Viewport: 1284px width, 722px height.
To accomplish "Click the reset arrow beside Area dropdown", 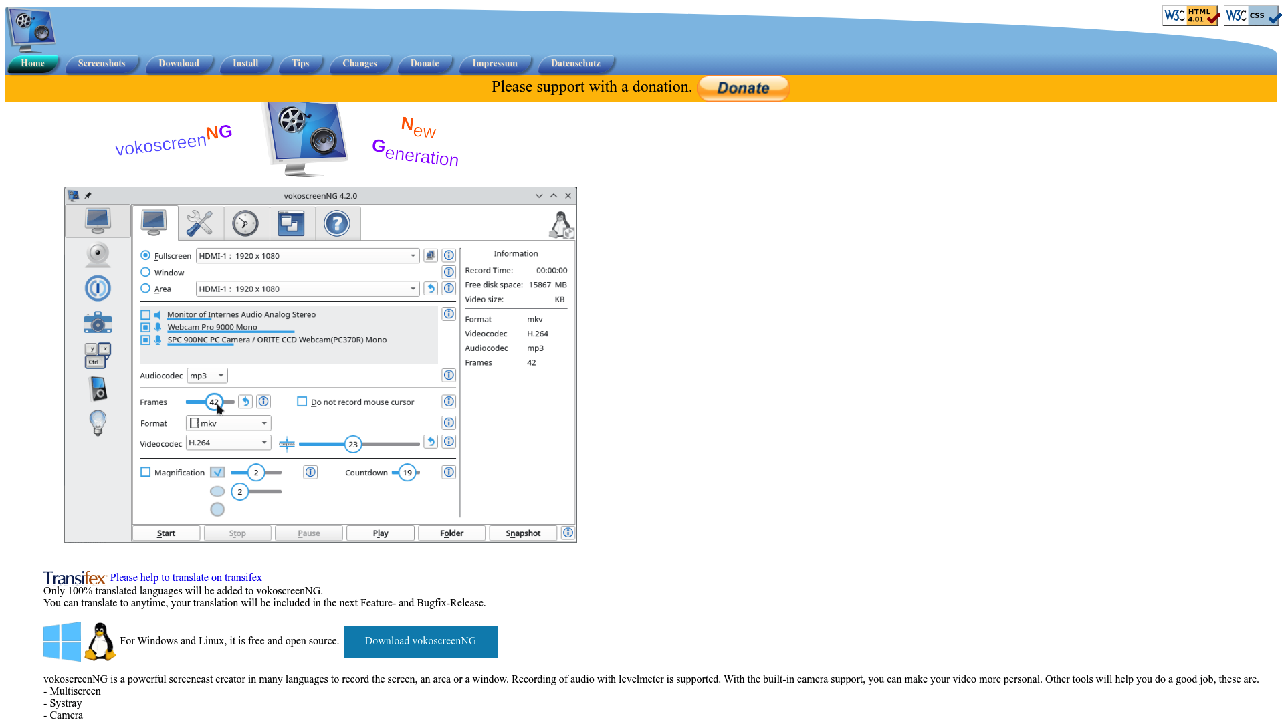I will click(x=431, y=289).
